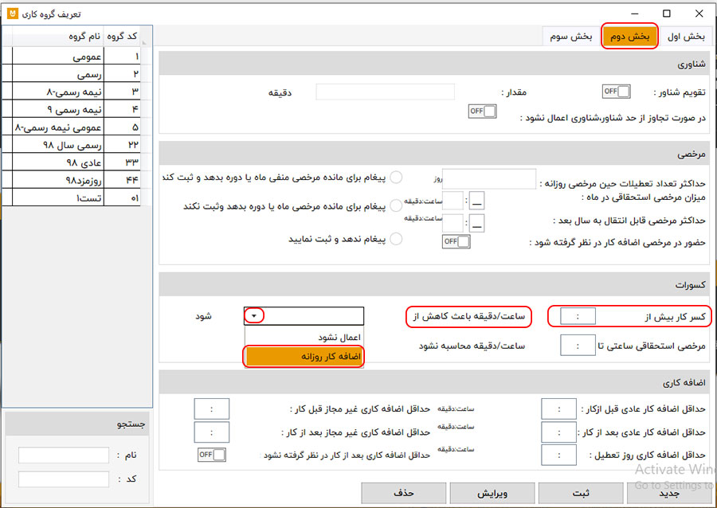
Task: Click the app logo icon in title bar
Action: [x=12, y=14]
